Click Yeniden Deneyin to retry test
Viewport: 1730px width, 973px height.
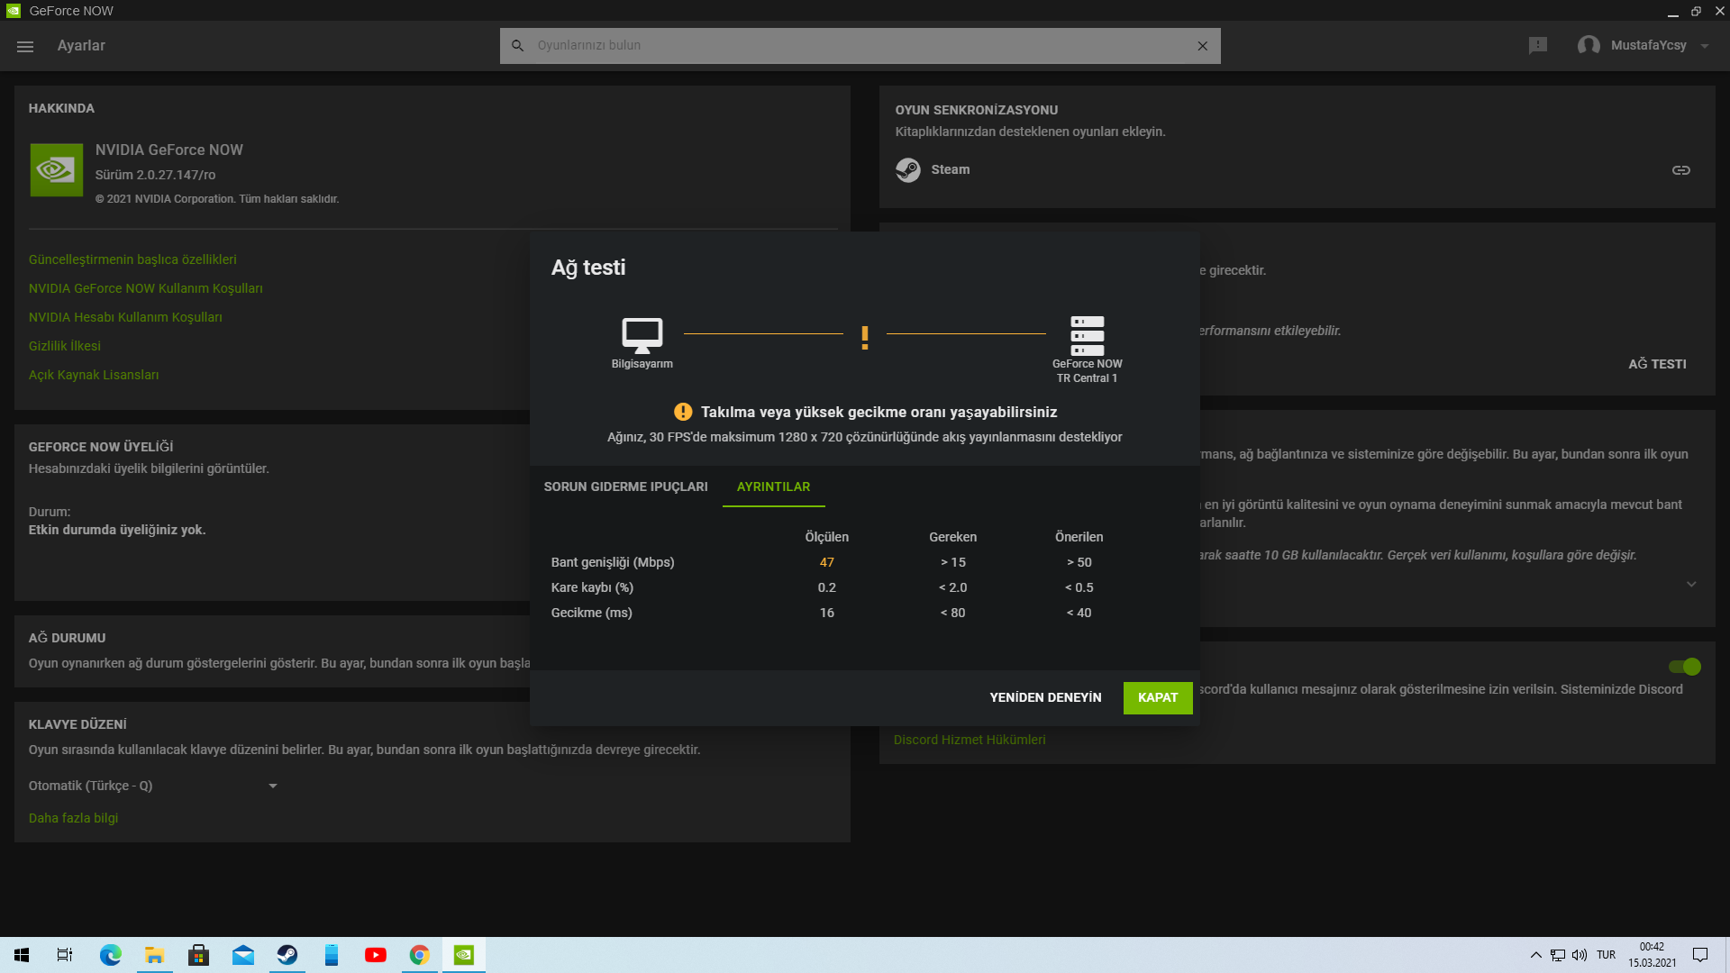click(1045, 697)
